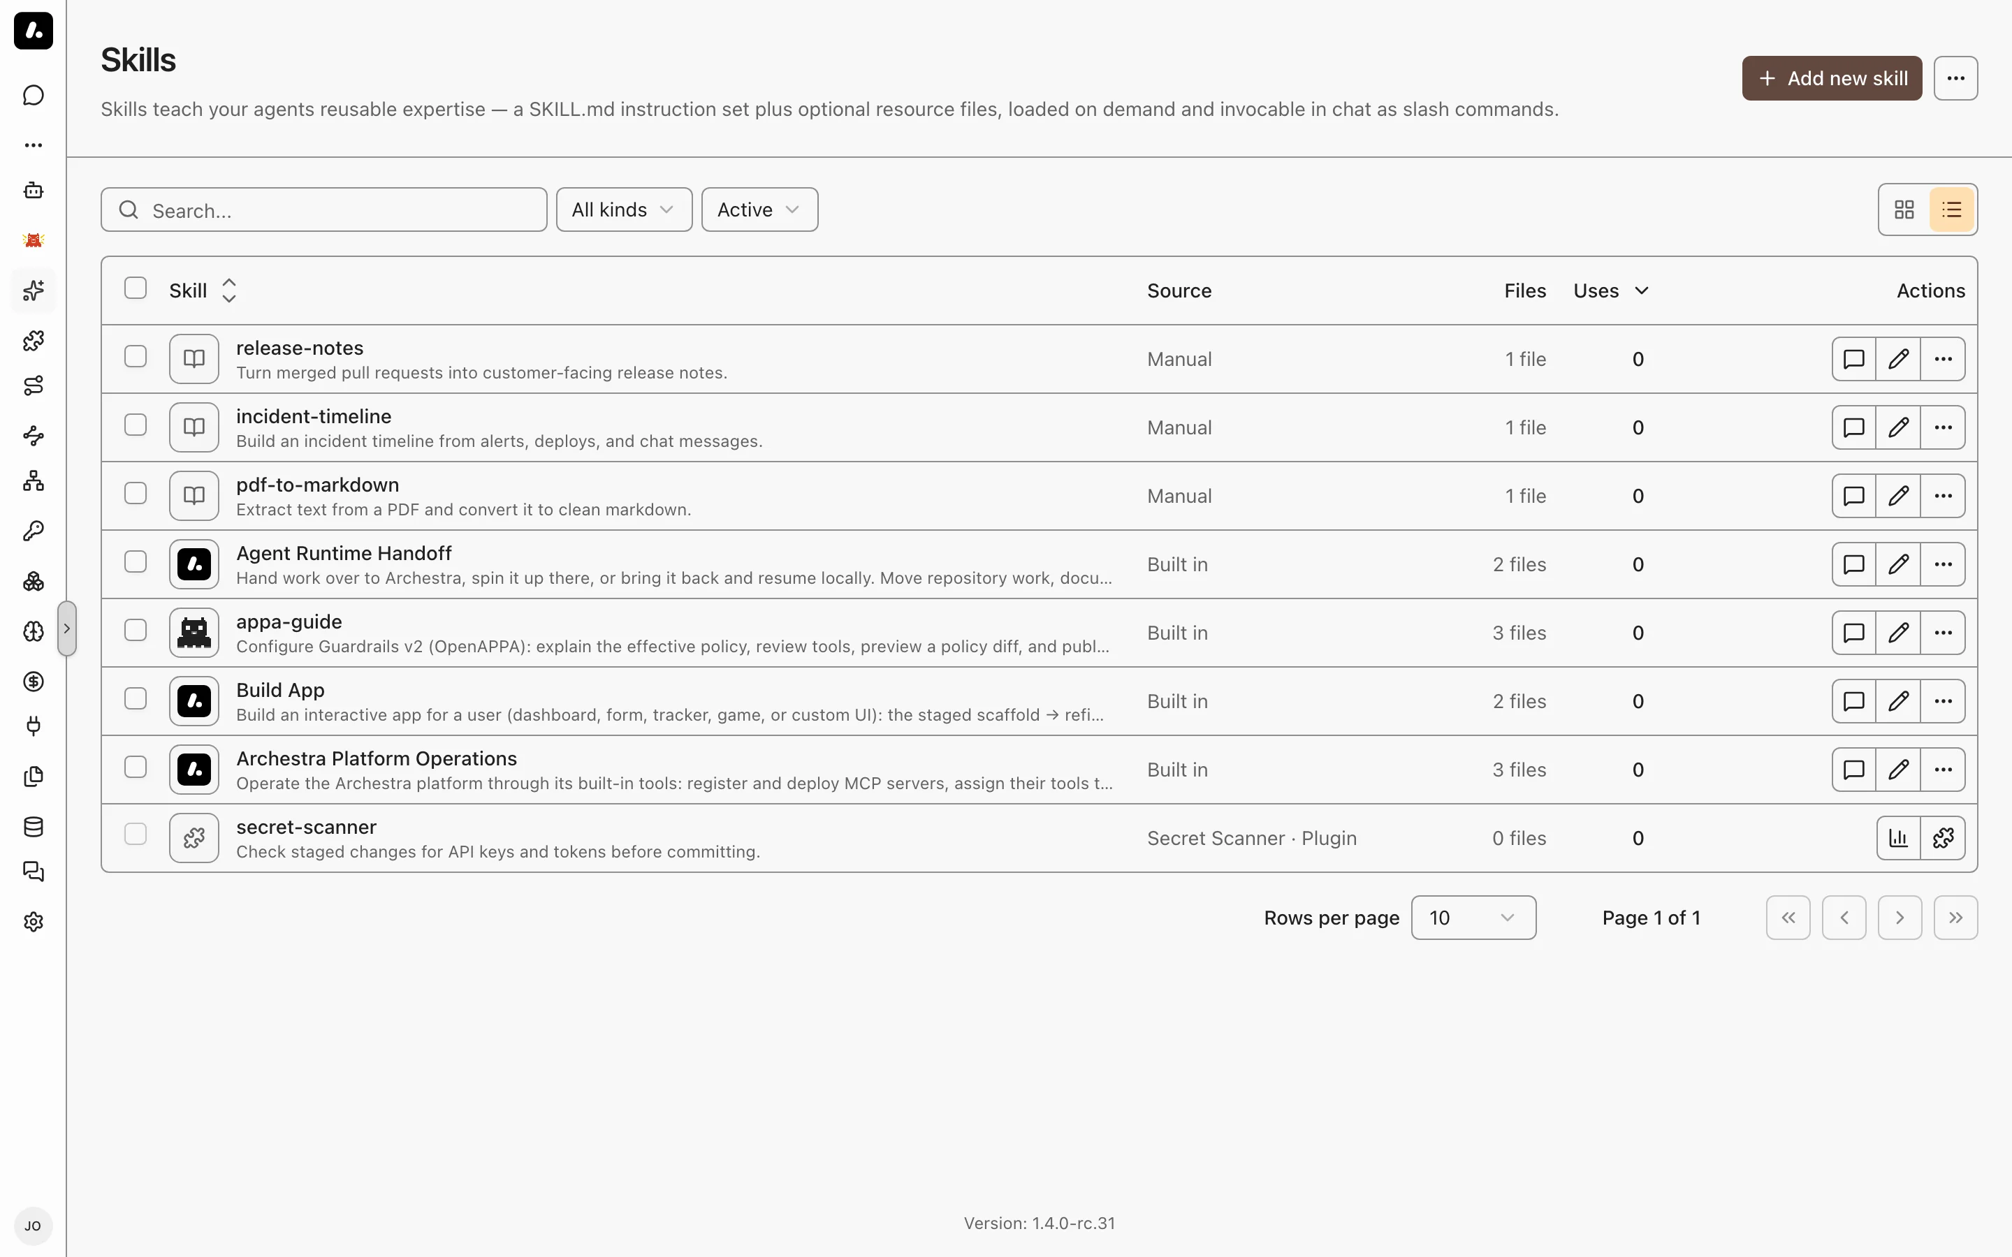Chat with the appa-guide skill
This screenshot has height=1257, width=2012.
(x=1854, y=633)
